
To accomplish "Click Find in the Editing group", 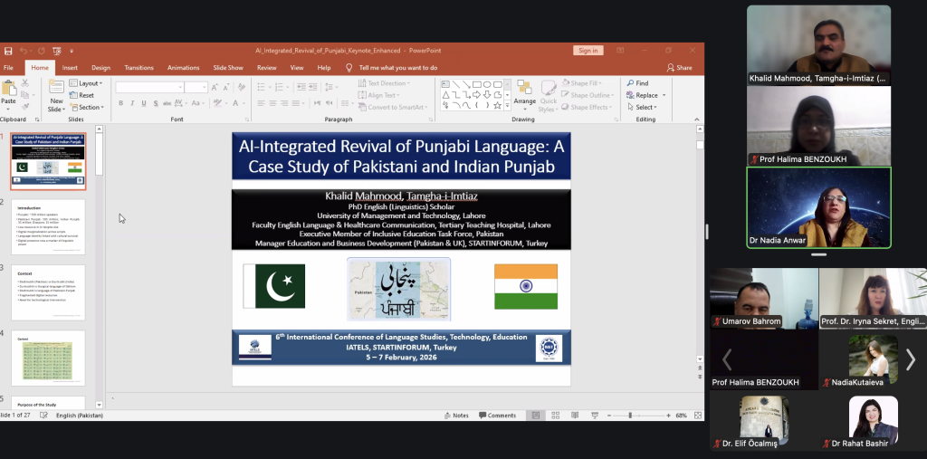I will pos(638,83).
